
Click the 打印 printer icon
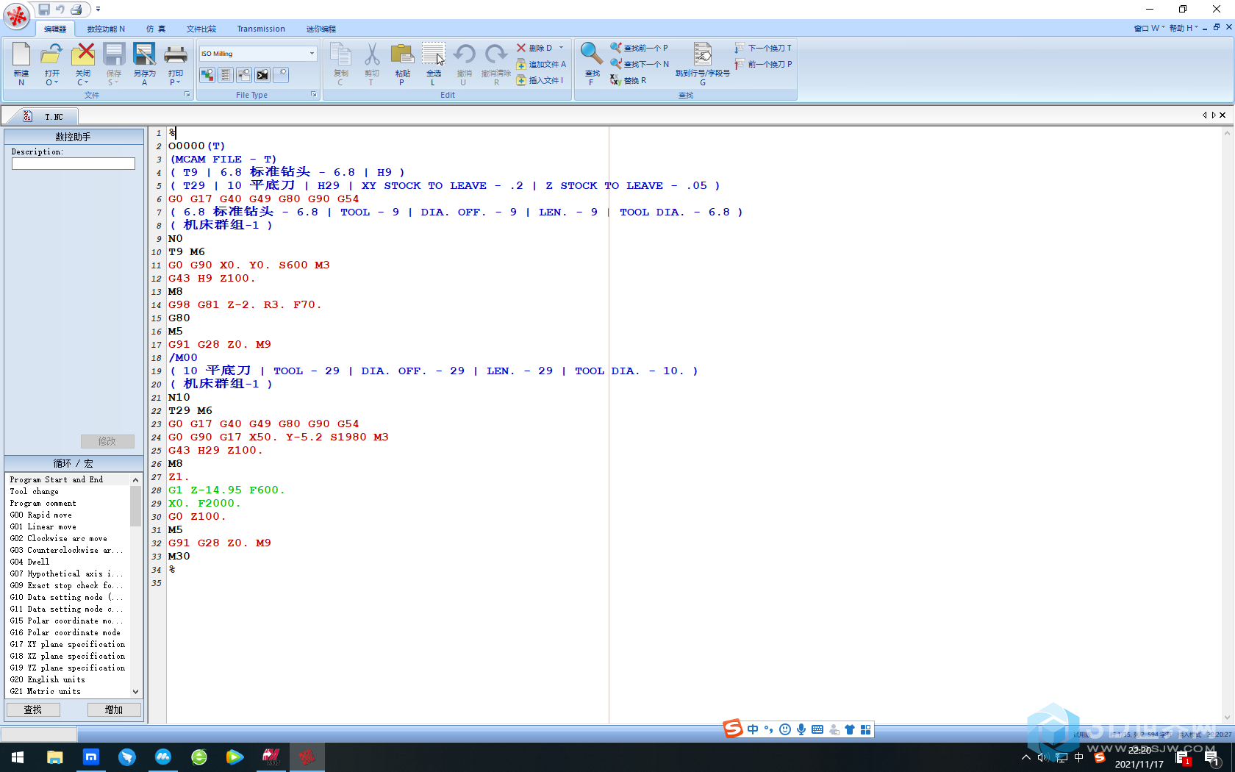tap(175, 54)
